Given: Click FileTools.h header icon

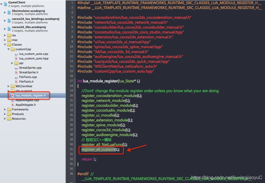Looking at the screenshot, I should 16,82.
